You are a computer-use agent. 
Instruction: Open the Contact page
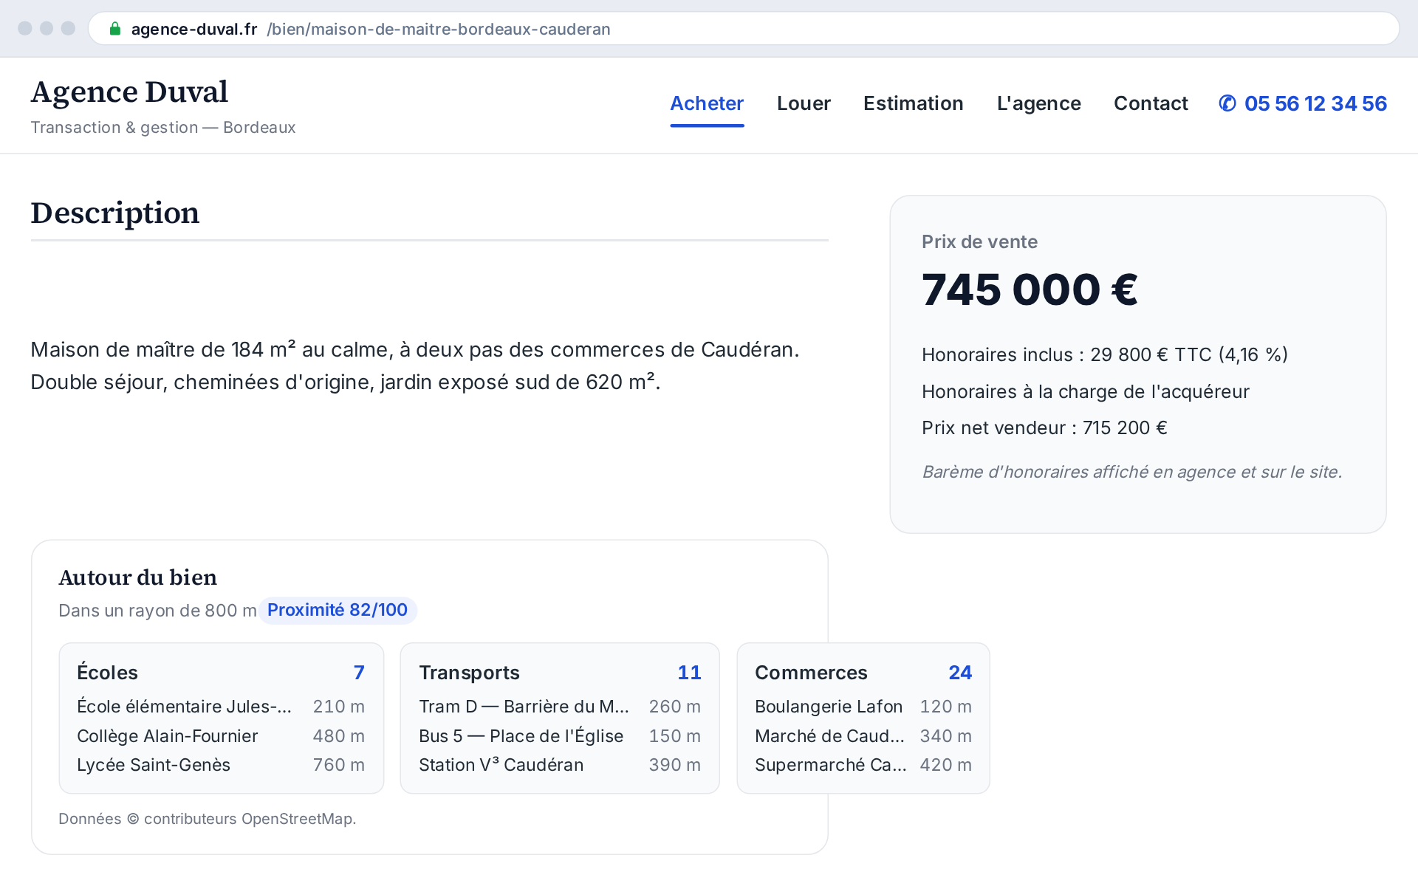coord(1151,103)
